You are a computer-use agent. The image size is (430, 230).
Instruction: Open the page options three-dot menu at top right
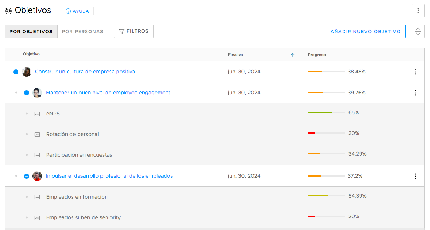pyautogui.click(x=418, y=11)
